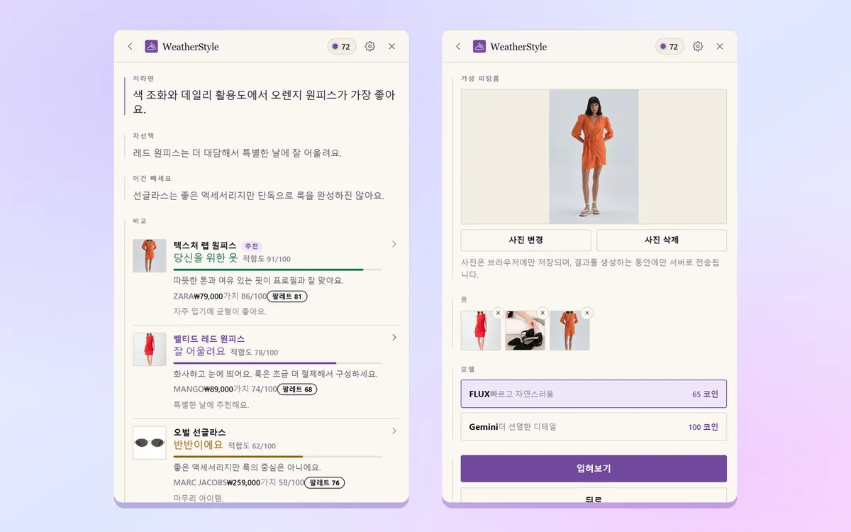Viewport: 851px width, 532px height.
Task: Expand 오벌 선글라스 comparison card
Action: click(394, 431)
